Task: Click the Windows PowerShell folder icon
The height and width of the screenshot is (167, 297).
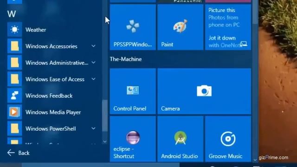Action: [x=14, y=128]
